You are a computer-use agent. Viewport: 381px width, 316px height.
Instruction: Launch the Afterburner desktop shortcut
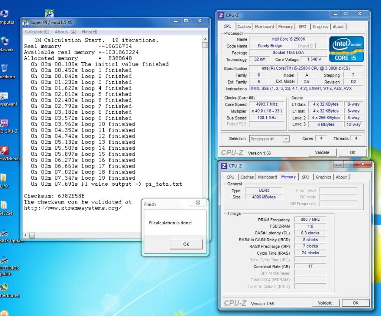tap(4, 287)
